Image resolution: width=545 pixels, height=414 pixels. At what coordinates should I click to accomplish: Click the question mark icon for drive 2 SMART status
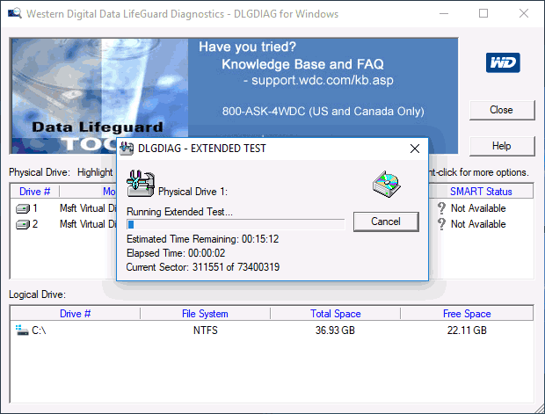441,224
